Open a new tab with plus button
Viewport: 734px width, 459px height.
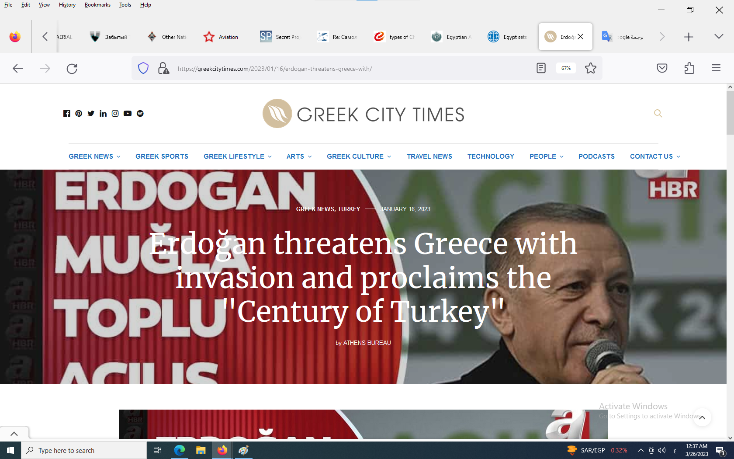point(689,37)
